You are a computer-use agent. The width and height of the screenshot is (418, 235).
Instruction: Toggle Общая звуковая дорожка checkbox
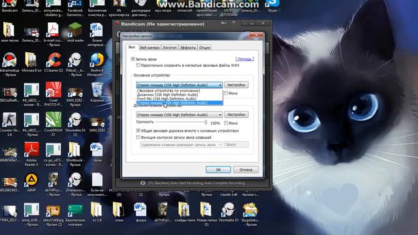click(x=138, y=131)
